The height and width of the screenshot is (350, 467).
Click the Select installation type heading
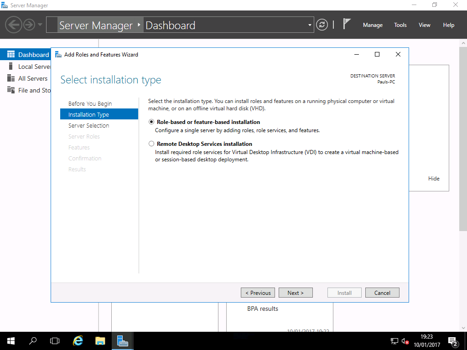pos(111,80)
